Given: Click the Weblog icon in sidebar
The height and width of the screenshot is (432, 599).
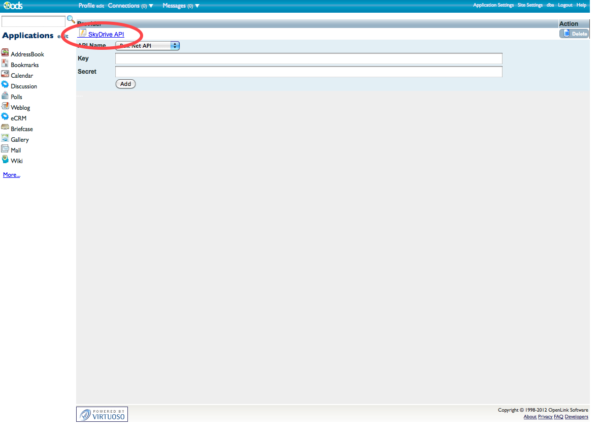Looking at the screenshot, I should [x=5, y=106].
